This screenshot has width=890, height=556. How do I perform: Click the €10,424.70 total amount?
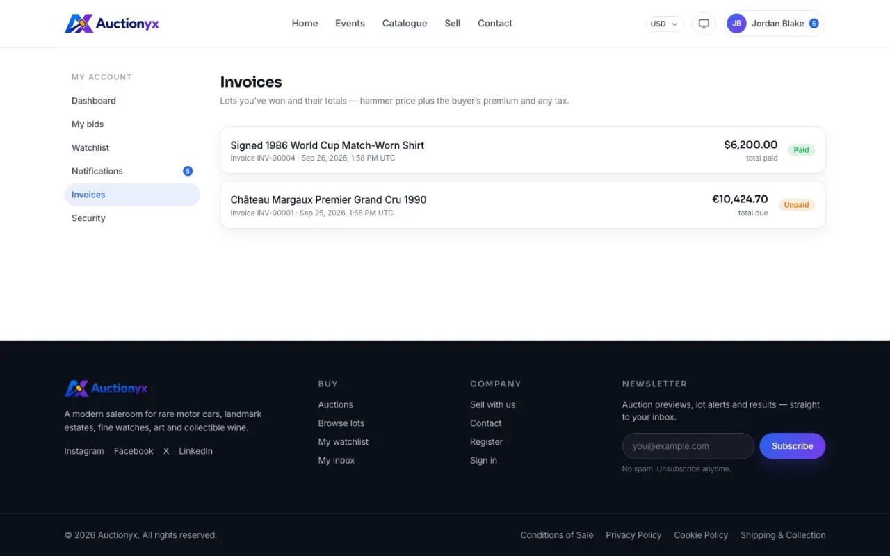tap(740, 199)
